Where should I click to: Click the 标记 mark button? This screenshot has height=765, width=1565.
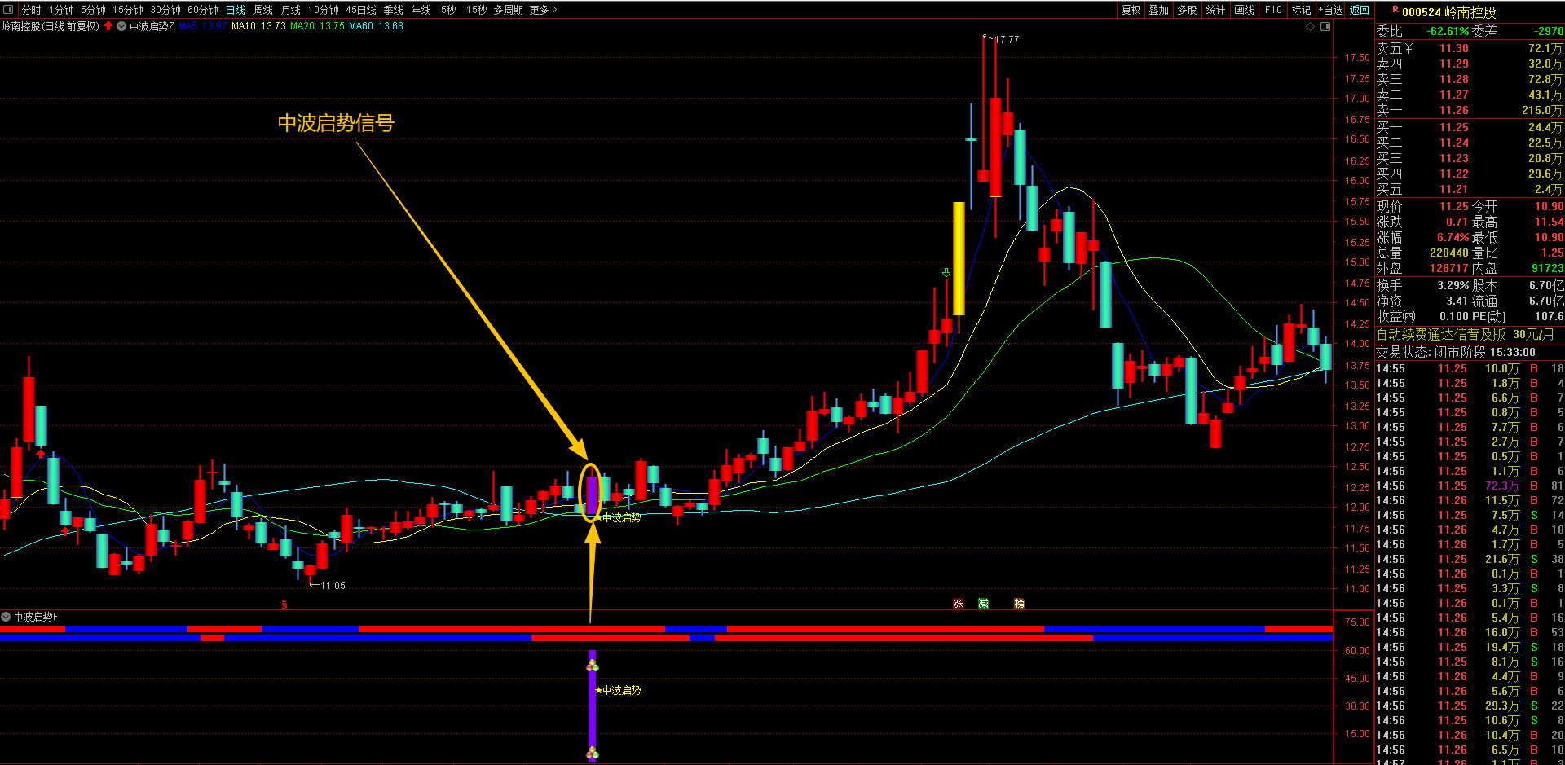tap(1301, 10)
